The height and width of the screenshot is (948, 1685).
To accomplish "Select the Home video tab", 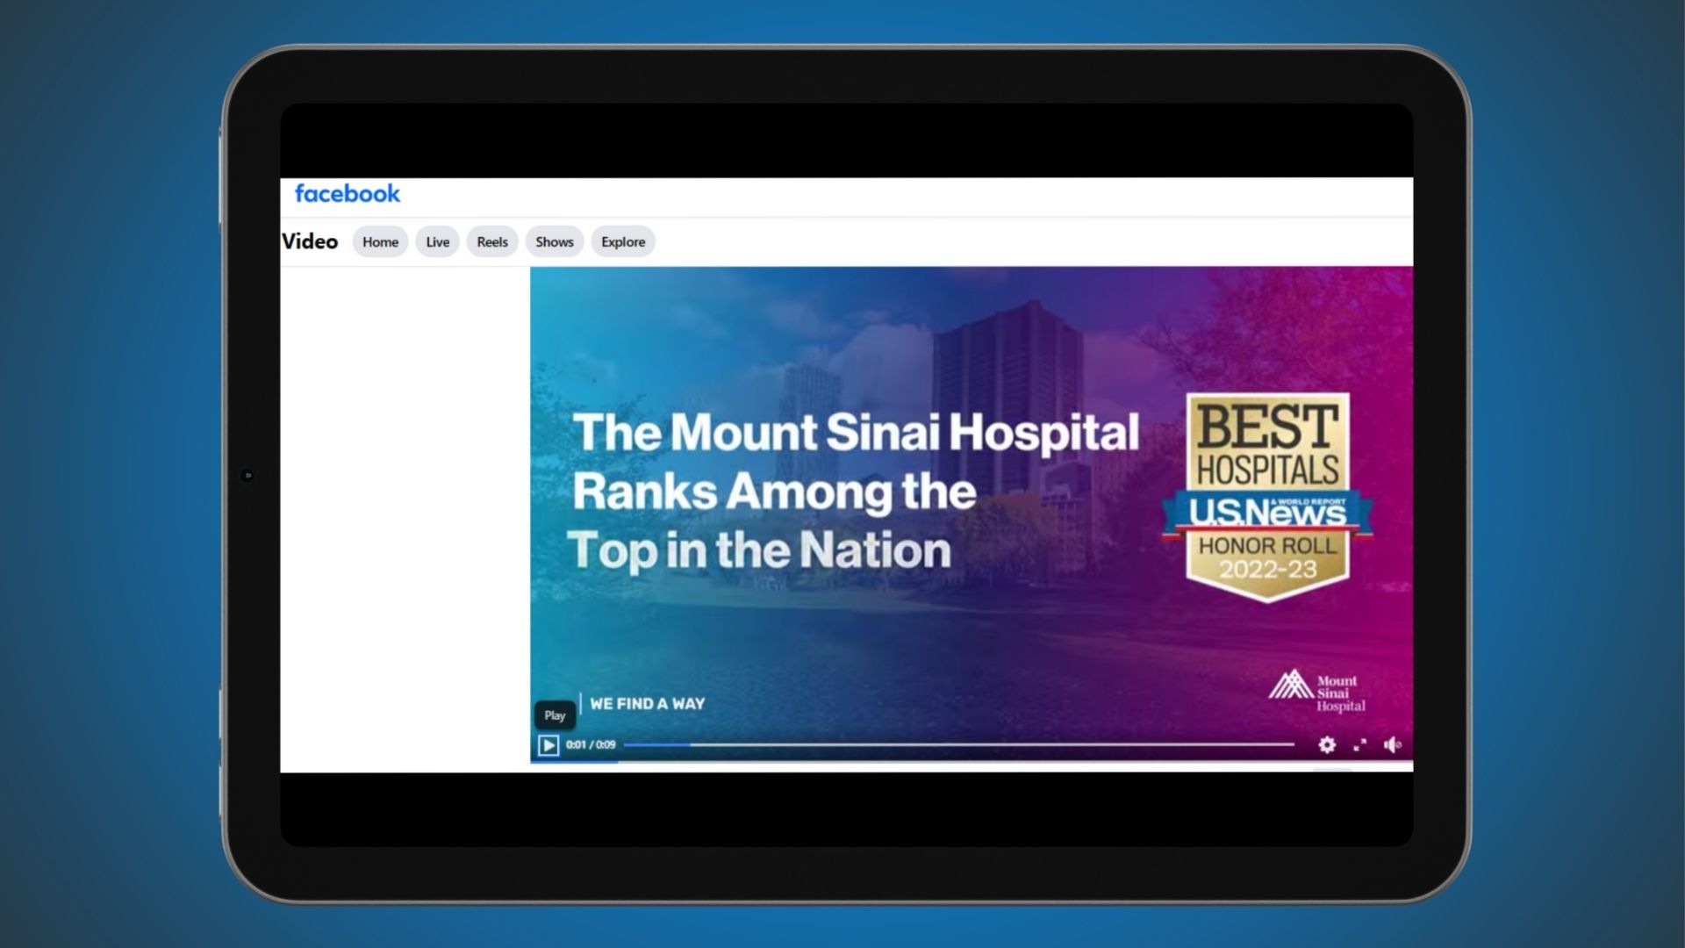I will pyautogui.click(x=380, y=242).
